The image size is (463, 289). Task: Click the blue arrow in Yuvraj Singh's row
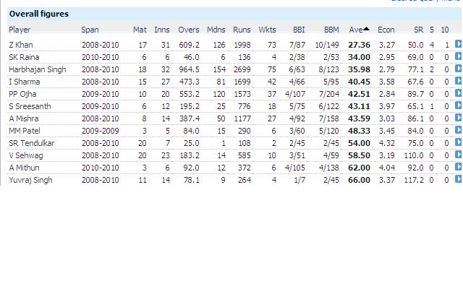(459, 180)
